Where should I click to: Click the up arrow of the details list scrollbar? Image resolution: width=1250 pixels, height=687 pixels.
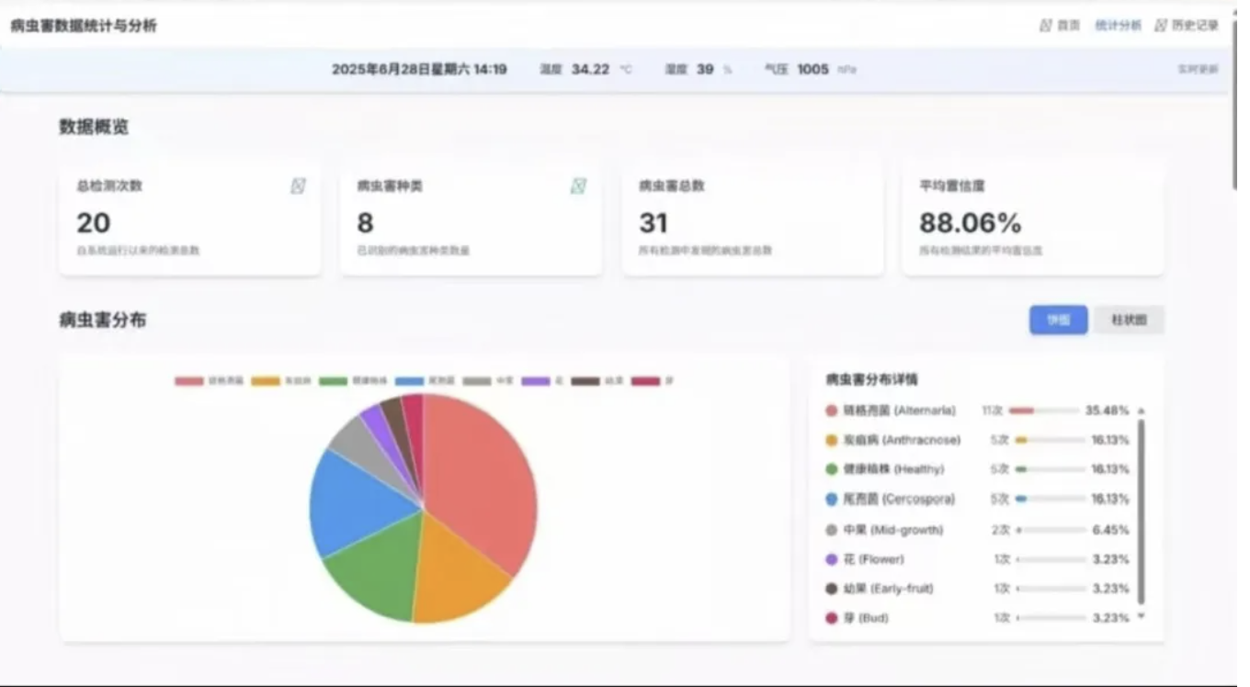(x=1142, y=411)
